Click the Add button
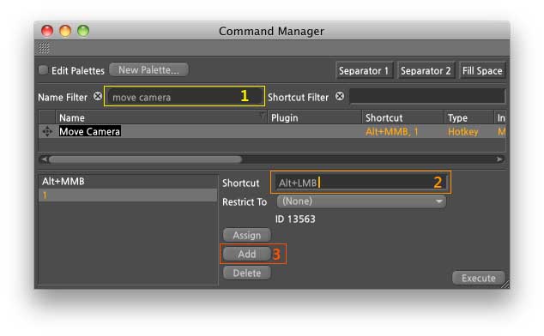544x336 pixels. (246, 254)
